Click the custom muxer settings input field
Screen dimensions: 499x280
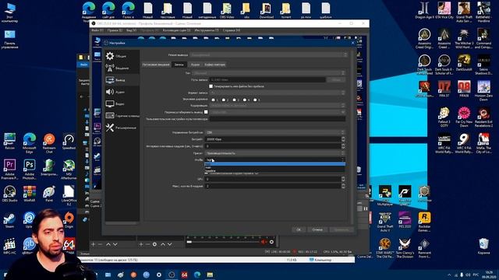click(x=278, y=119)
